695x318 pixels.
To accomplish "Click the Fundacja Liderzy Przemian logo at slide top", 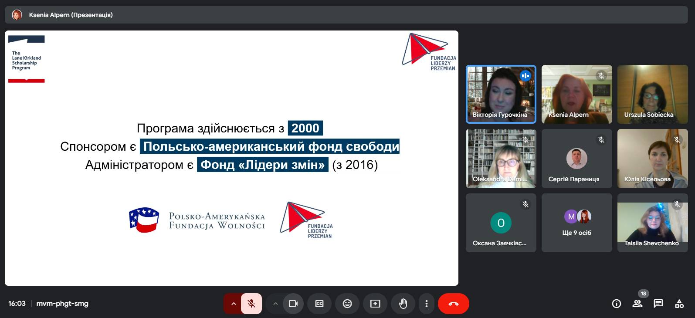I will pyautogui.click(x=429, y=52).
